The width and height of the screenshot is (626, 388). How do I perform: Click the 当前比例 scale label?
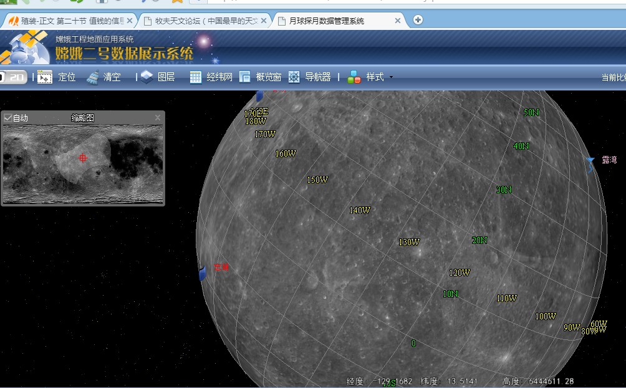coord(614,77)
